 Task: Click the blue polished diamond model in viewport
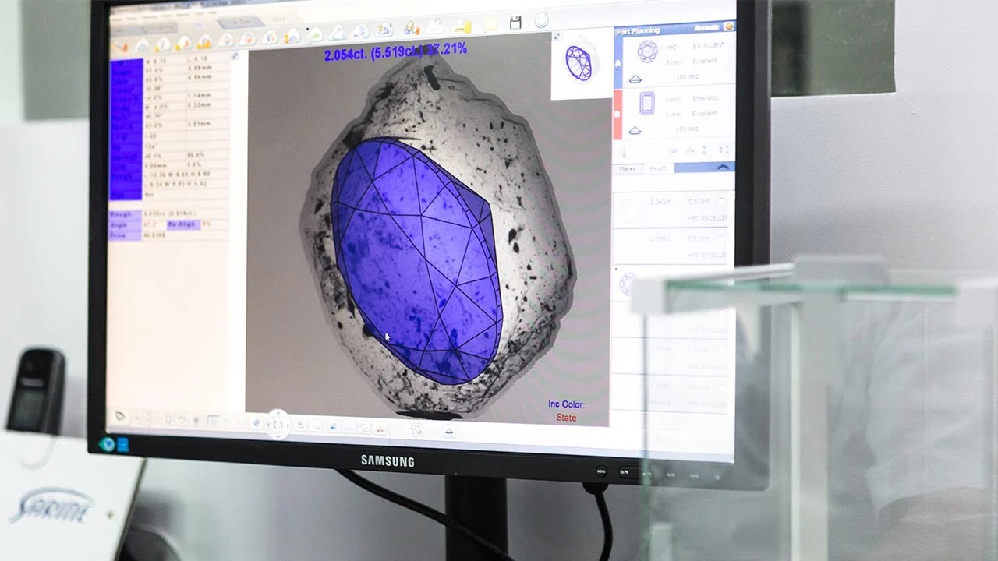point(413,257)
